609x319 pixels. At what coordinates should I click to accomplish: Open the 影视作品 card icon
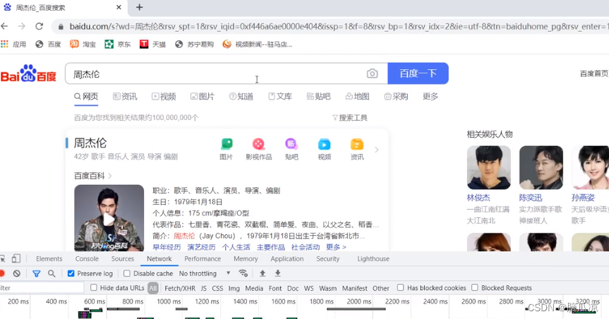point(259,149)
